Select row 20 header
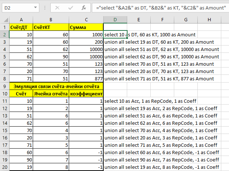The height and width of the screenshot is (171, 229). tap(4, 167)
